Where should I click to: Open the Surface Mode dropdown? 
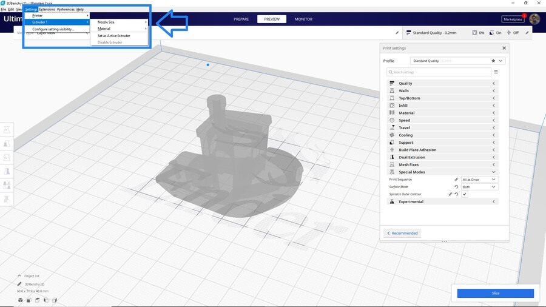[479, 187]
